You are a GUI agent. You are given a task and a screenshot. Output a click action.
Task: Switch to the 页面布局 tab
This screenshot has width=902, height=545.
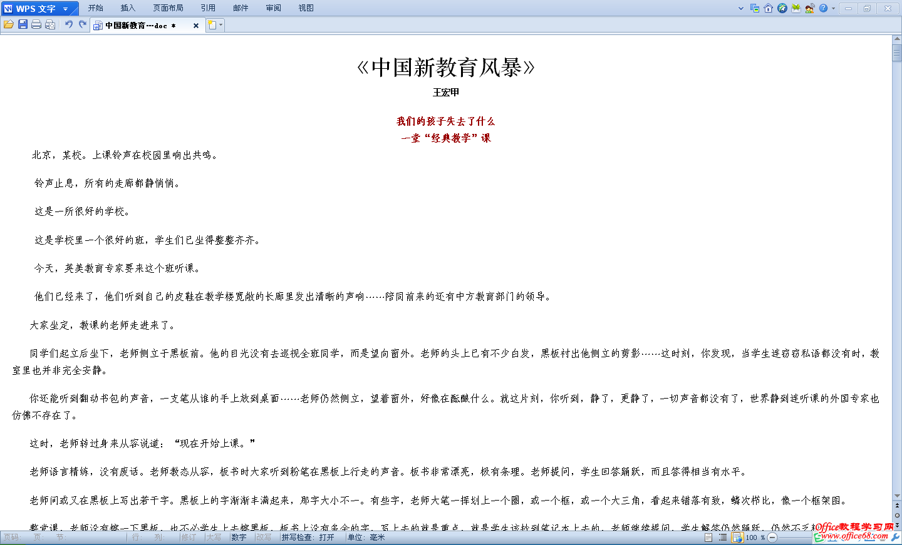coord(168,8)
